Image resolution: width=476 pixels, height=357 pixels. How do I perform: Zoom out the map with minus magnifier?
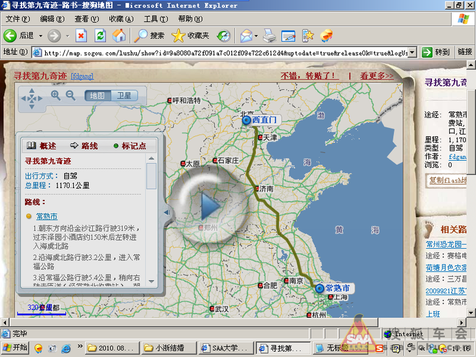[71, 95]
